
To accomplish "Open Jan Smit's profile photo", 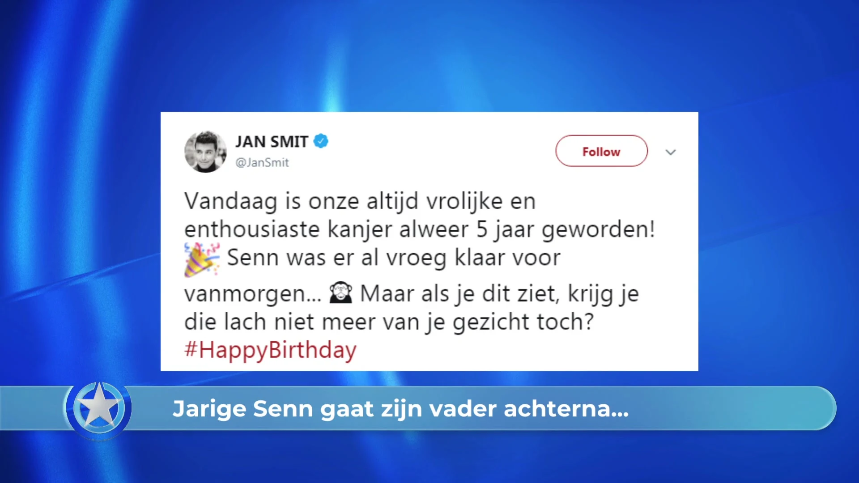I will pos(206,152).
